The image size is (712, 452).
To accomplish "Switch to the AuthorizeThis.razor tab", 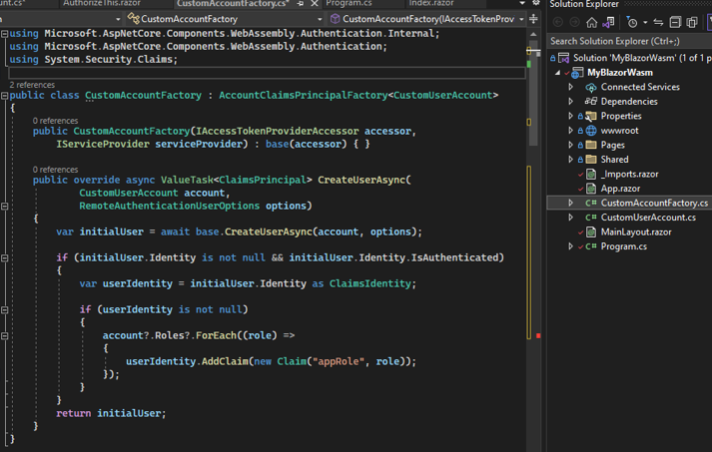I will [x=102, y=3].
